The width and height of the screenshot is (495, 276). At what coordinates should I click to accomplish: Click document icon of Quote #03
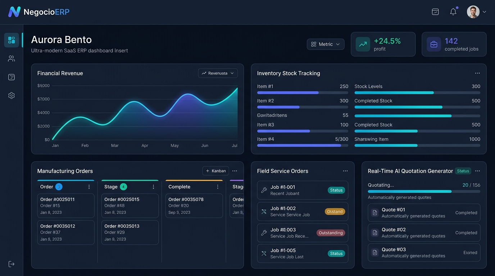[375, 253]
